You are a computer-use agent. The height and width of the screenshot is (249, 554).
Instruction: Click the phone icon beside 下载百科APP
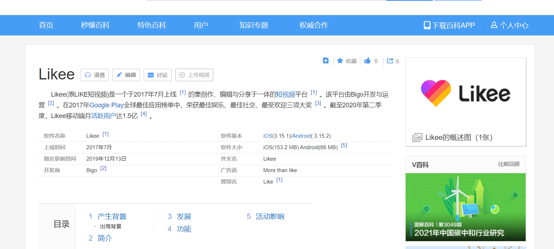pos(427,25)
